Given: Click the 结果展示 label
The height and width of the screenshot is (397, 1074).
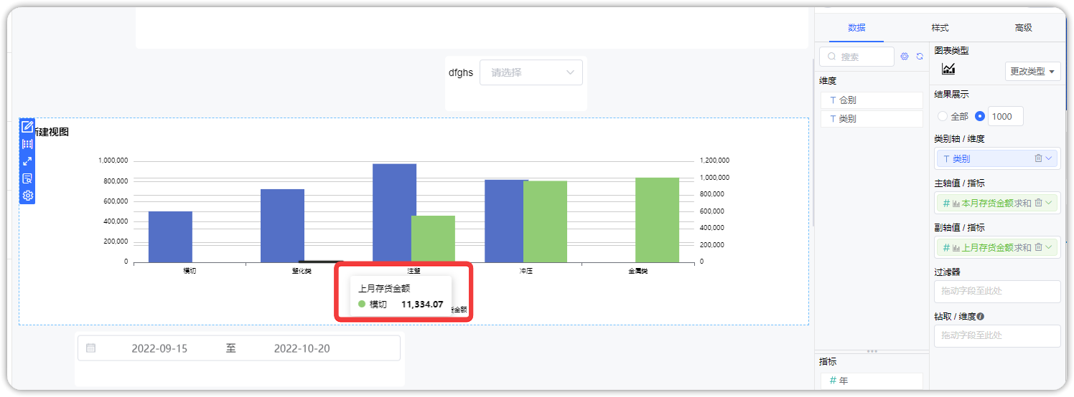Looking at the screenshot, I should pos(951,95).
